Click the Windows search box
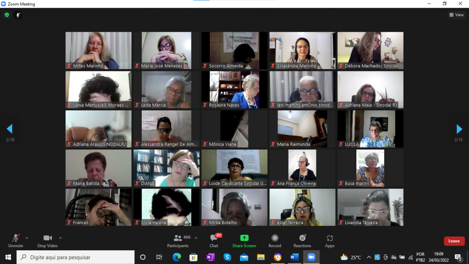 pyautogui.click(x=76, y=257)
